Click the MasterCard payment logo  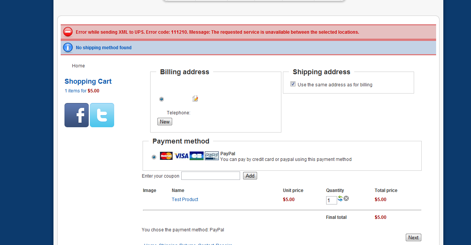(x=166, y=156)
